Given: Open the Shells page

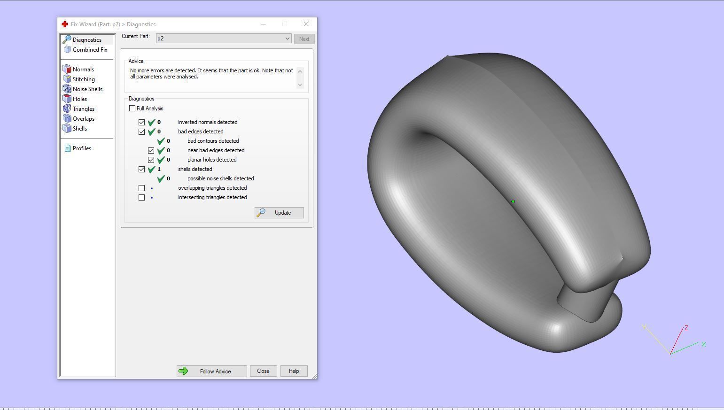Looking at the screenshot, I should [x=79, y=128].
